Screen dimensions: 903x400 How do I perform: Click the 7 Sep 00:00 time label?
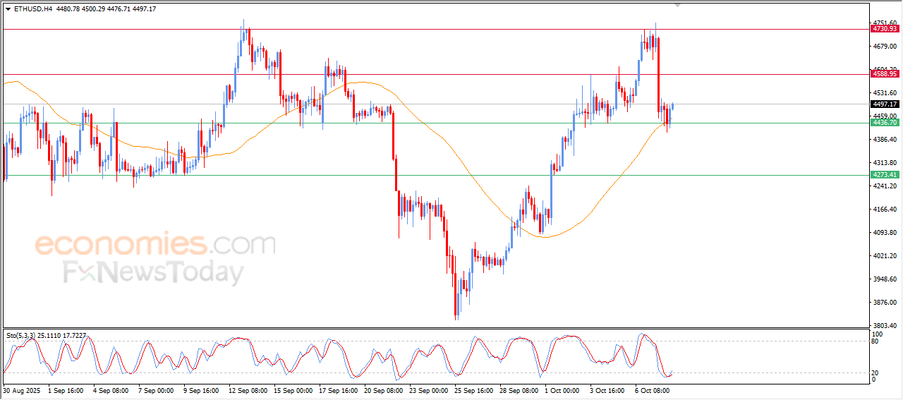(x=156, y=389)
